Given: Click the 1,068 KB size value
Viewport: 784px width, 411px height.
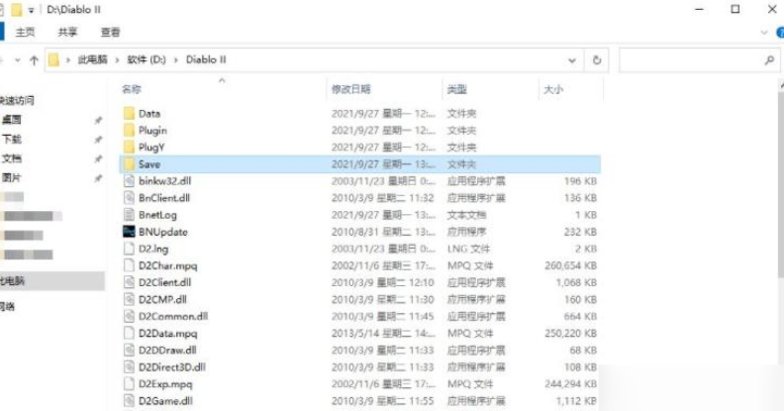Looking at the screenshot, I should (576, 282).
